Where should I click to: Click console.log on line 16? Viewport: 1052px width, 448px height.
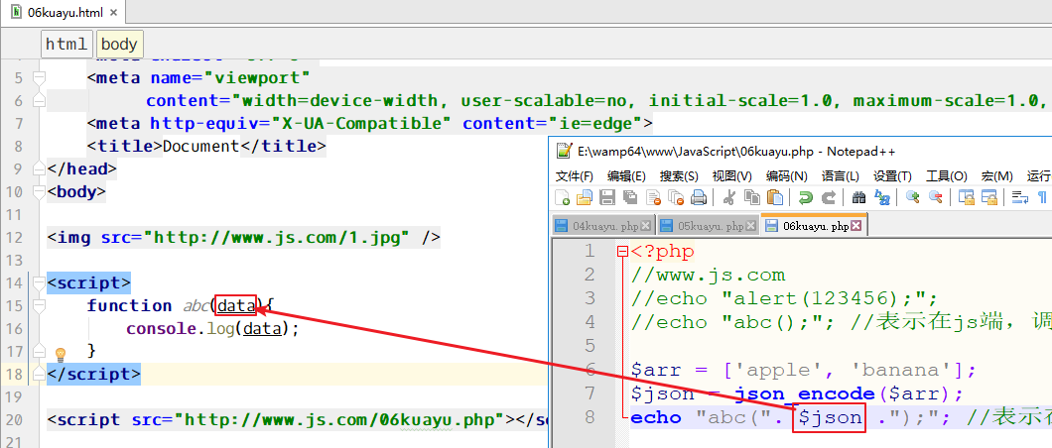181,328
